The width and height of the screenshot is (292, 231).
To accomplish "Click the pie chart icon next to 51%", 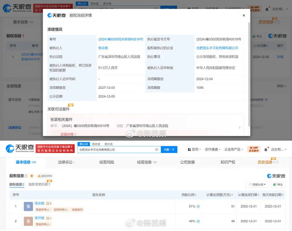I will point(198,206).
